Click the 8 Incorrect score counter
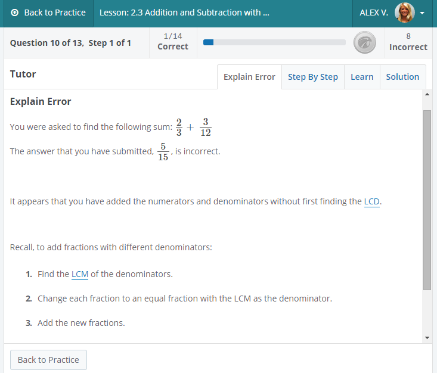This screenshot has width=437, height=373. [408, 42]
